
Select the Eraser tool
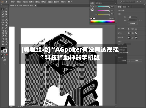(6, 23)
